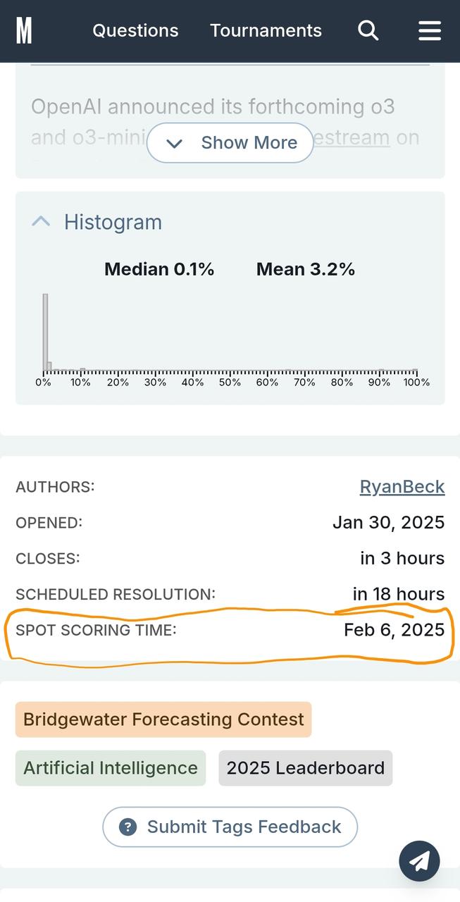Open search with the magnifier icon
Screen dimensions: 460x902
pos(368,30)
